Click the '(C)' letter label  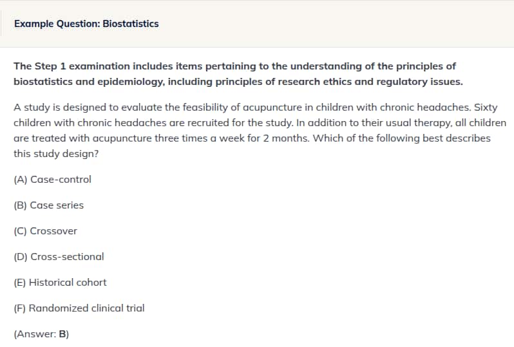(x=20, y=231)
